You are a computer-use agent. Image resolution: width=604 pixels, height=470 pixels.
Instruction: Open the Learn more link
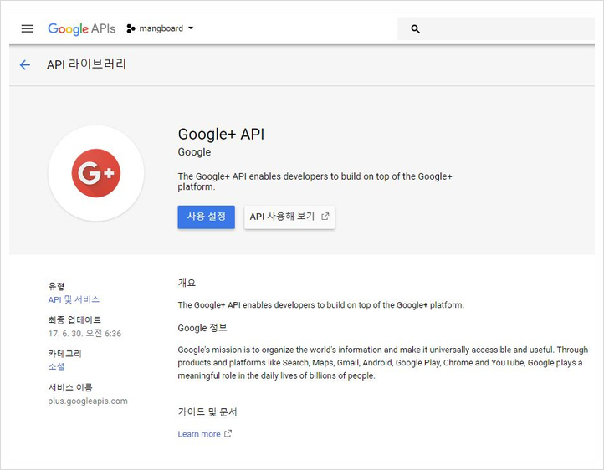(199, 434)
